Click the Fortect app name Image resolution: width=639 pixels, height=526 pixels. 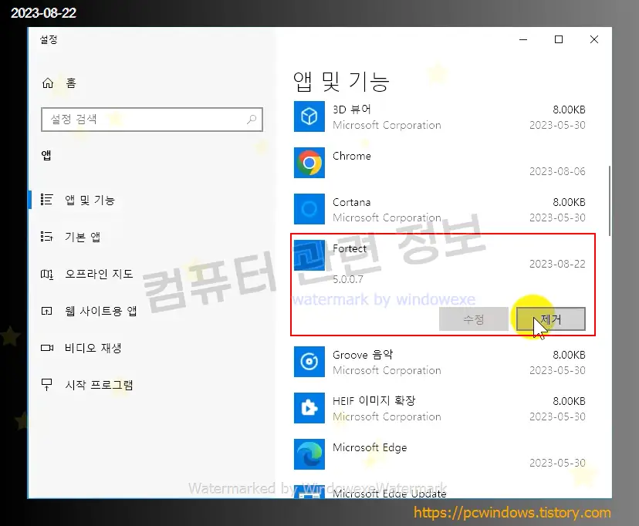click(x=350, y=248)
